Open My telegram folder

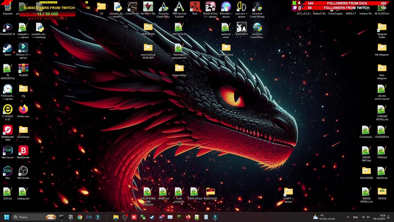pyautogui.click(x=382, y=50)
